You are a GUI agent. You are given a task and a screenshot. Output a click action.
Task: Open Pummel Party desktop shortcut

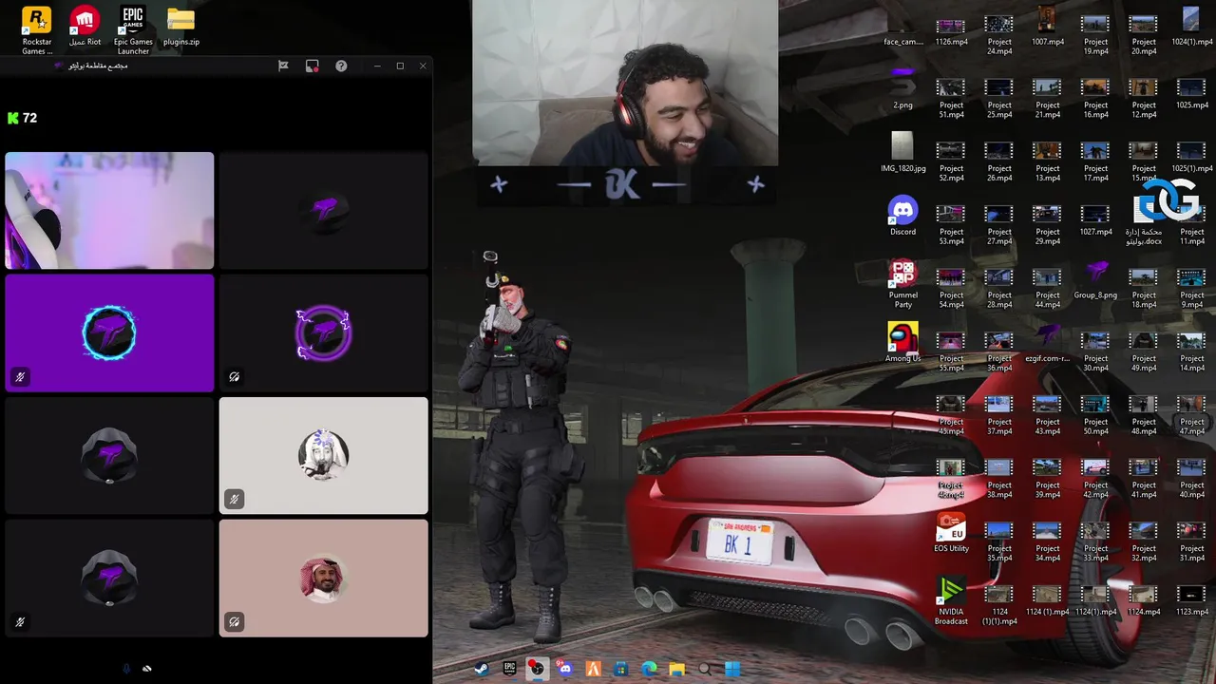(902, 285)
